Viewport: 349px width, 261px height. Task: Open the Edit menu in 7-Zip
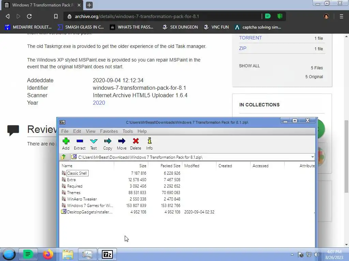point(77,131)
